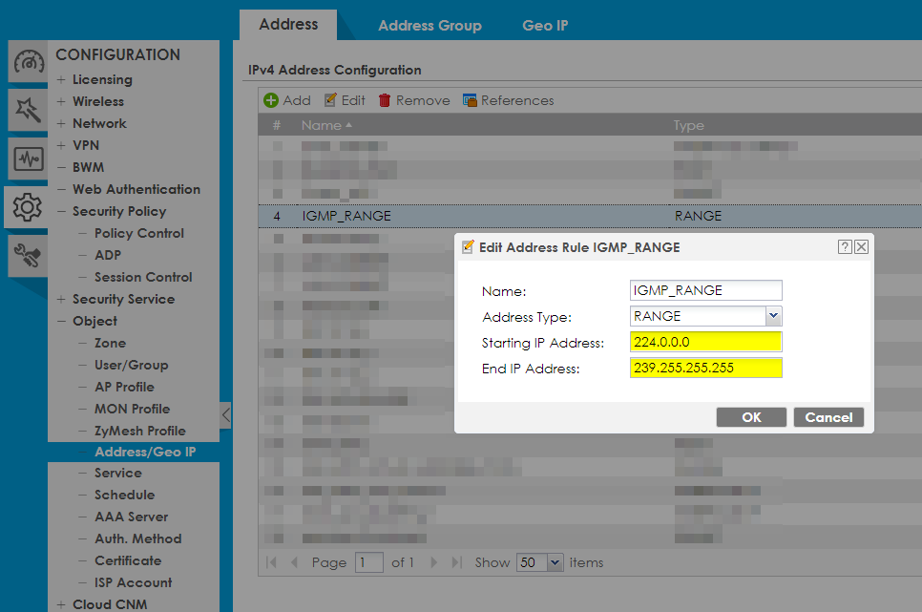The width and height of the screenshot is (922, 612).
Task: Click Cancel in the dialog
Action: point(828,417)
